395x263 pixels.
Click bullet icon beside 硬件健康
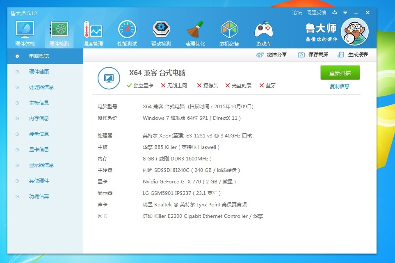pyautogui.click(x=17, y=72)
